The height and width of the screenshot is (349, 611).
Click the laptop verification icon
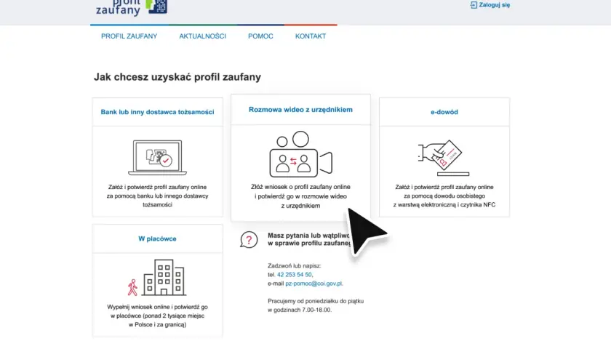tap(157, 158)
